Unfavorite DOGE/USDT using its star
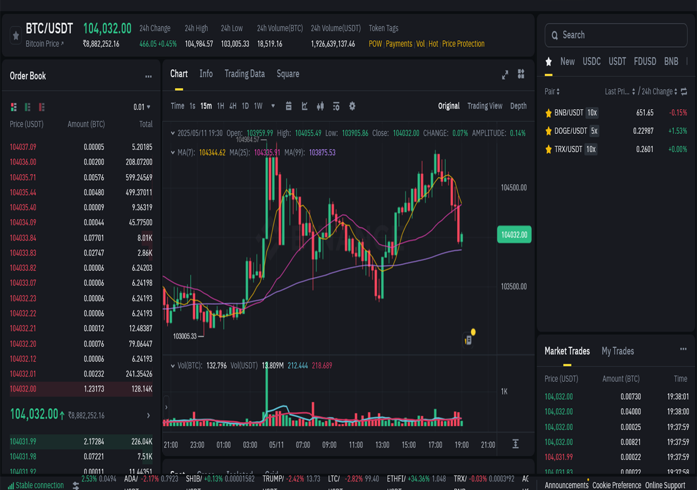This screenshot has width=697, height=490. click(549, 131)
